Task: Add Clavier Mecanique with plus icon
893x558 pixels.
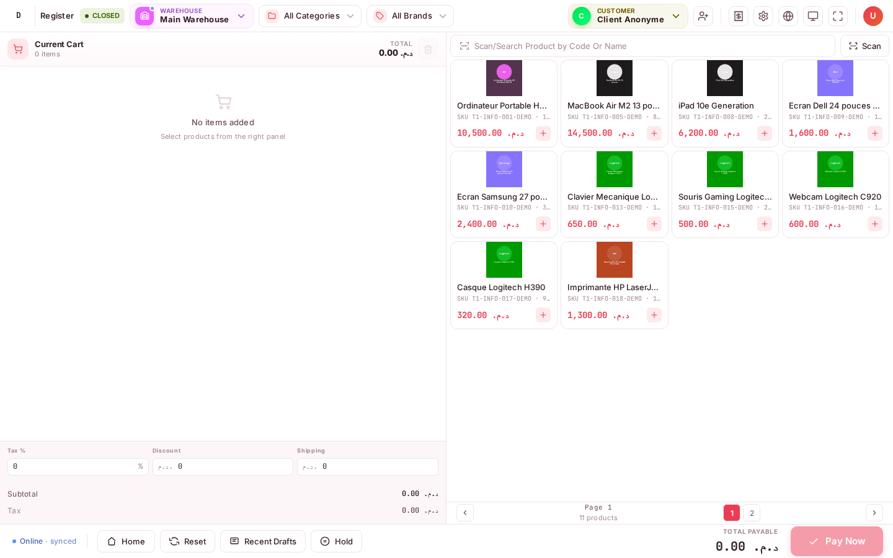Action: coord(654,224)
